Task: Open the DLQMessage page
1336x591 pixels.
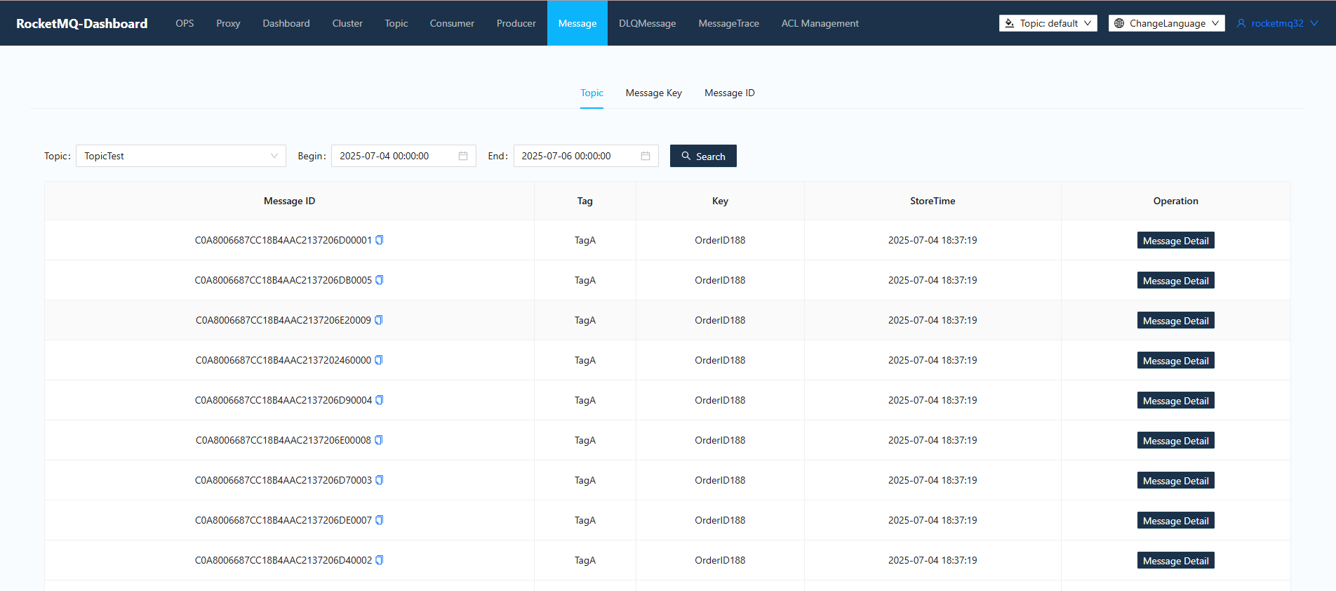Action: point(648,23)
